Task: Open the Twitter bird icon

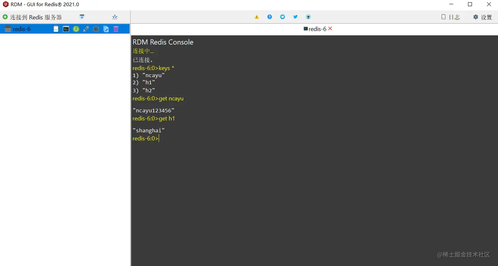Action: 295,17
